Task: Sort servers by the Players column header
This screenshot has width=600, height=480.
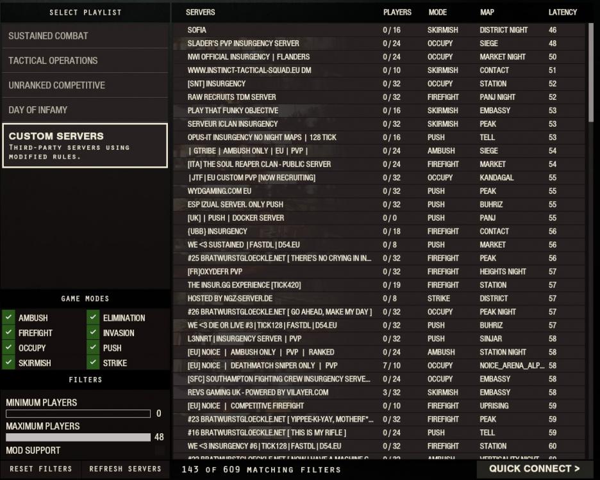Action: click(397, 12)
